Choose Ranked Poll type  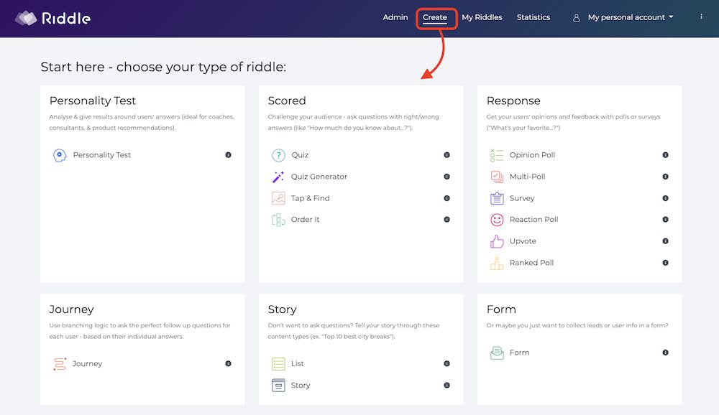tap(532, 263)
